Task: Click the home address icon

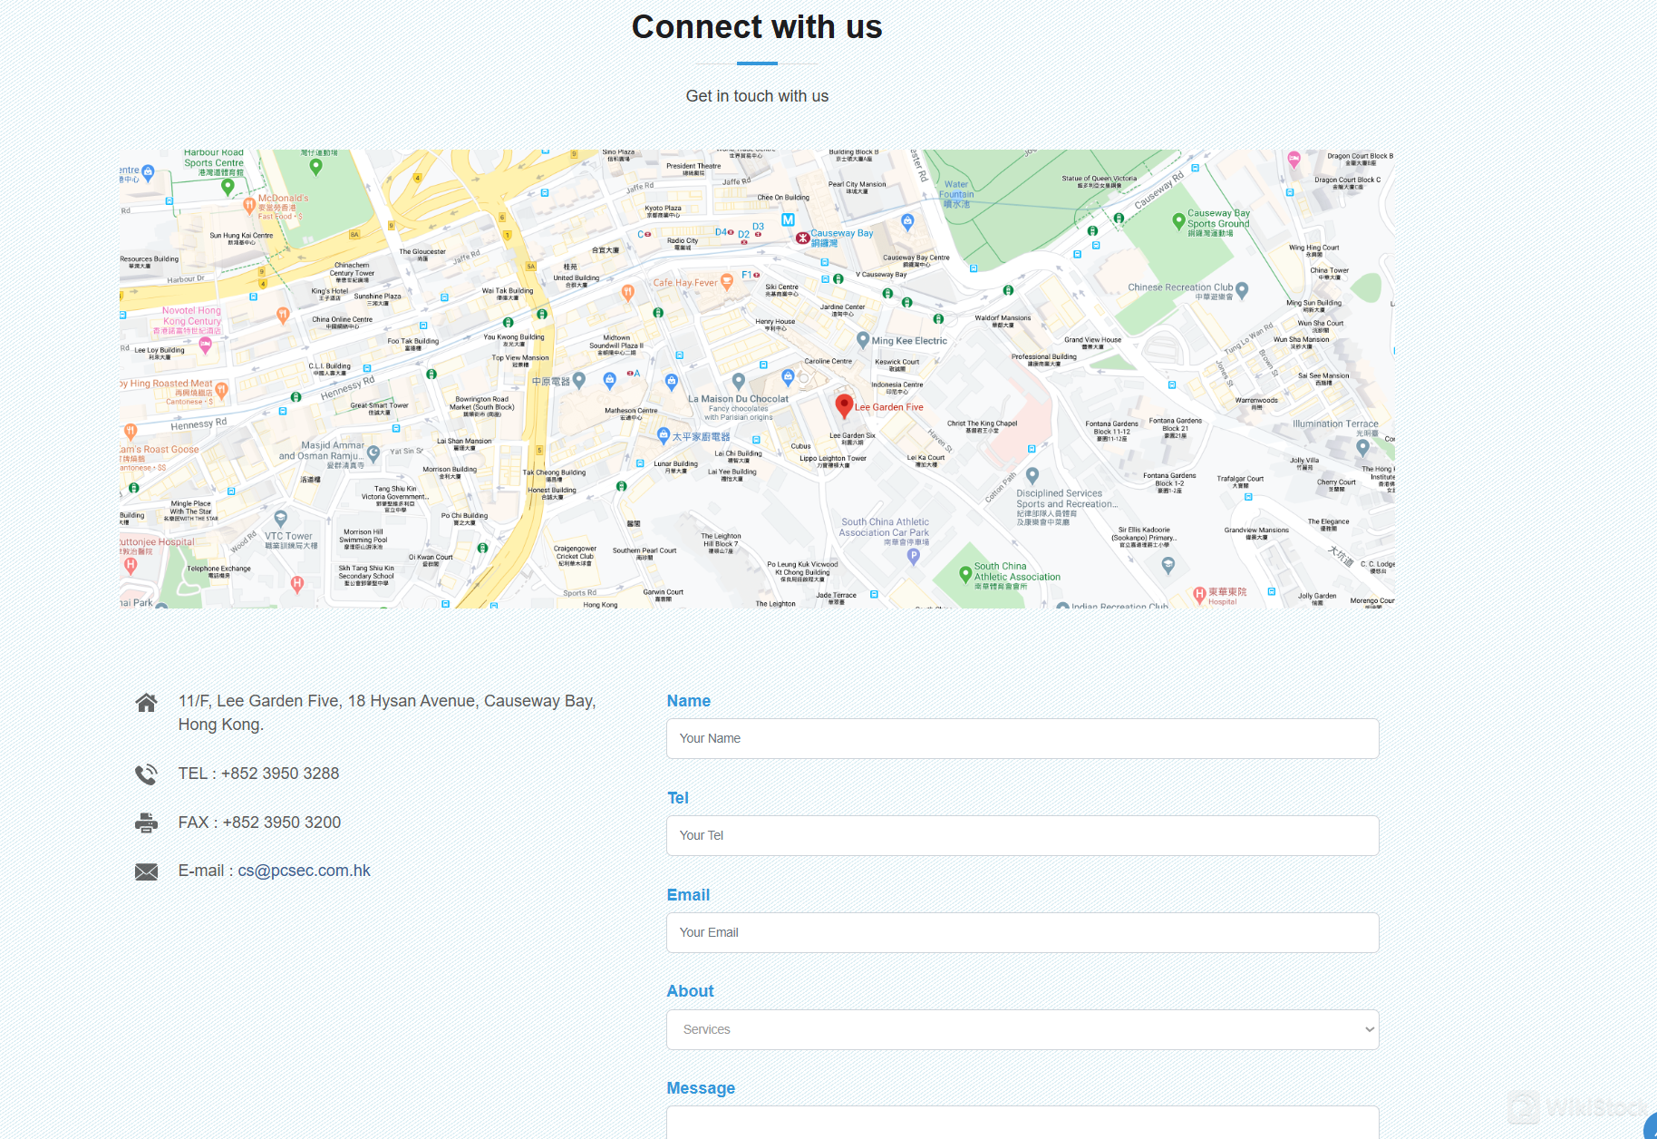Action: [146, 701]
